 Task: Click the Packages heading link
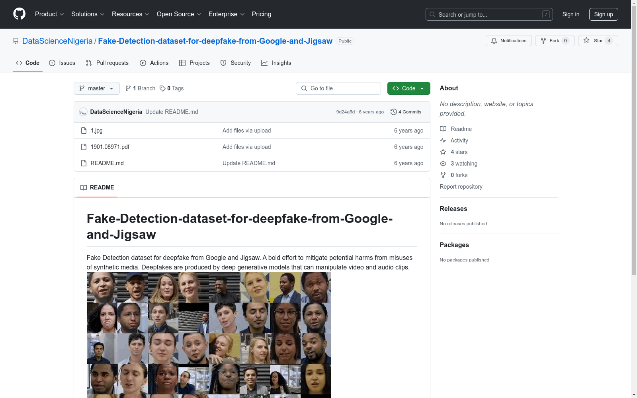coord(454,245)
